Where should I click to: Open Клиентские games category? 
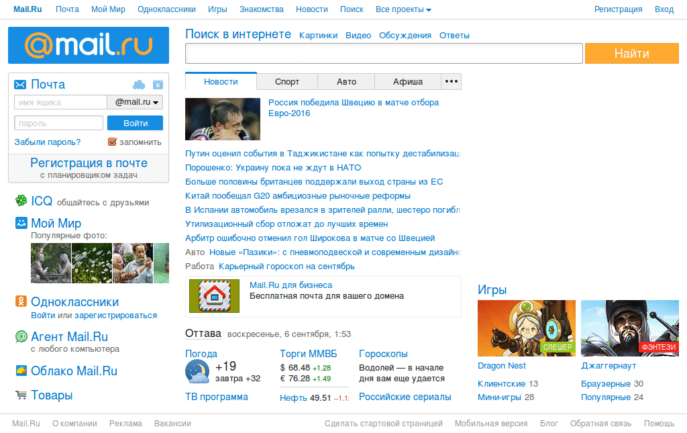(501, 383)
